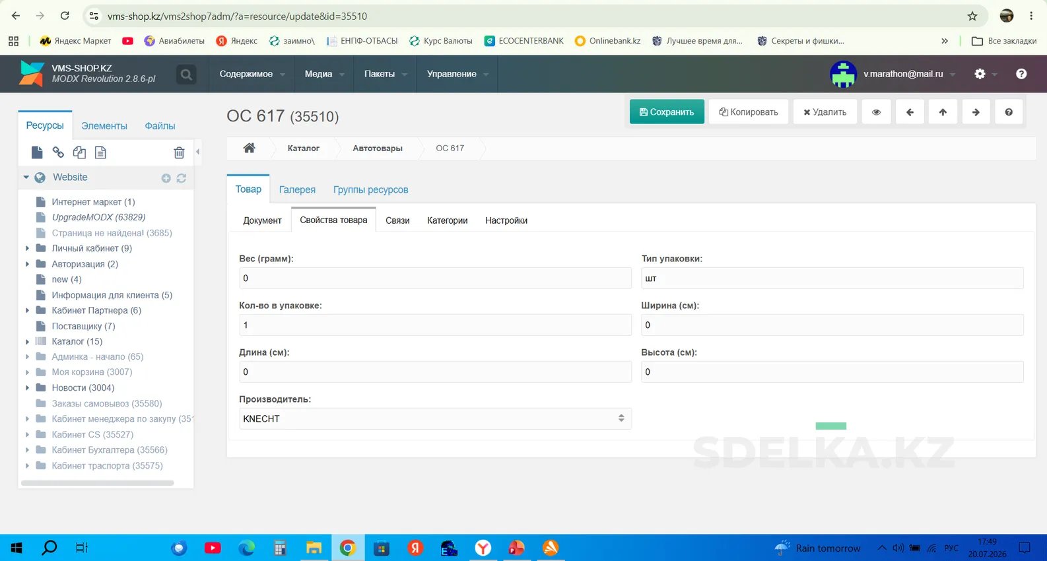
Task: Click the Удалить button
Action: (x=825, y=112)
